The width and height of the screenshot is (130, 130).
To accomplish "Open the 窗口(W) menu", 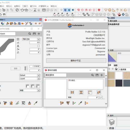I will pyautogui.click(x=33, y=6).
